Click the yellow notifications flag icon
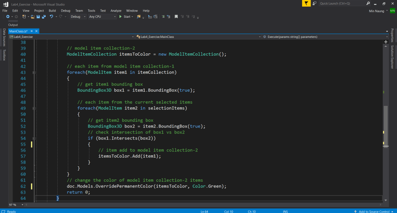 307,3
